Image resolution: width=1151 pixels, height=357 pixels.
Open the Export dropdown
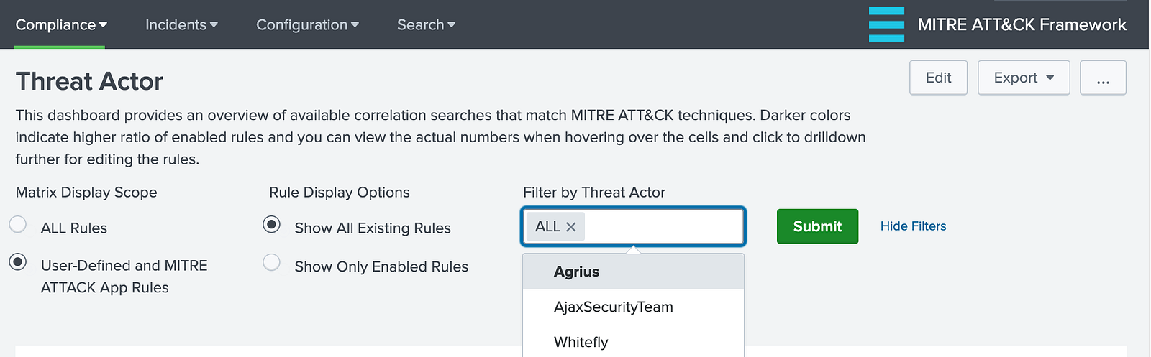click(1023, 78)
